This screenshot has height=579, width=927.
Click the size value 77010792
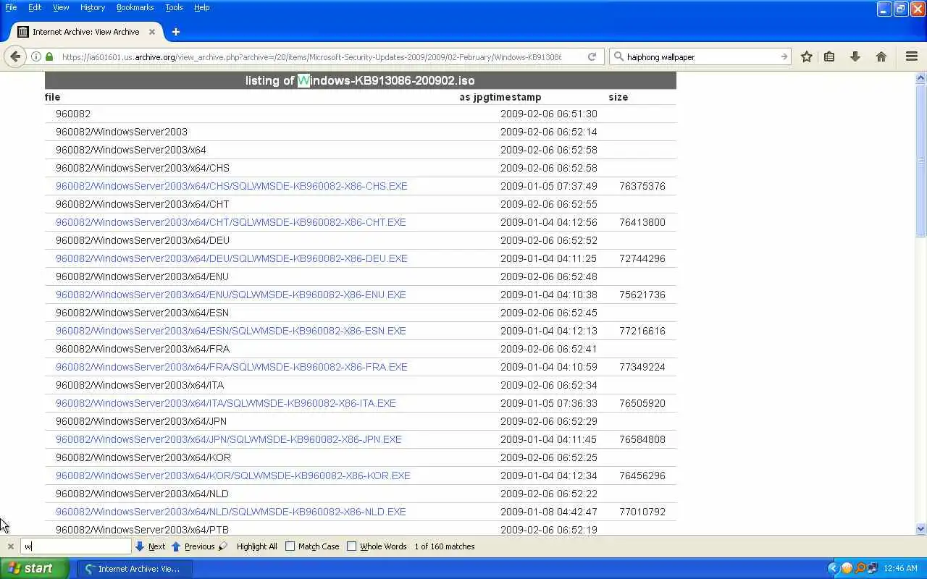(x=642, y=512)
